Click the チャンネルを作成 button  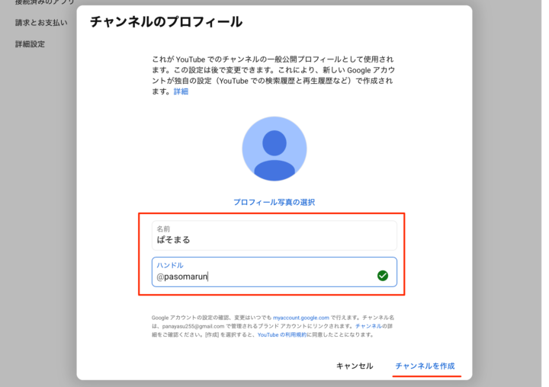click(x=425, y=366)
